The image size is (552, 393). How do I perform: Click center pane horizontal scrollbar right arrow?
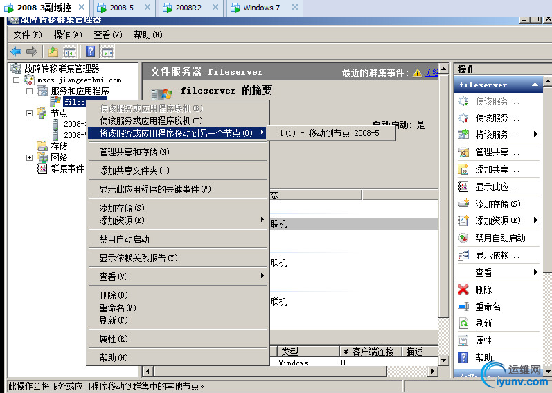pyautogui.click(x=432, y=371)
